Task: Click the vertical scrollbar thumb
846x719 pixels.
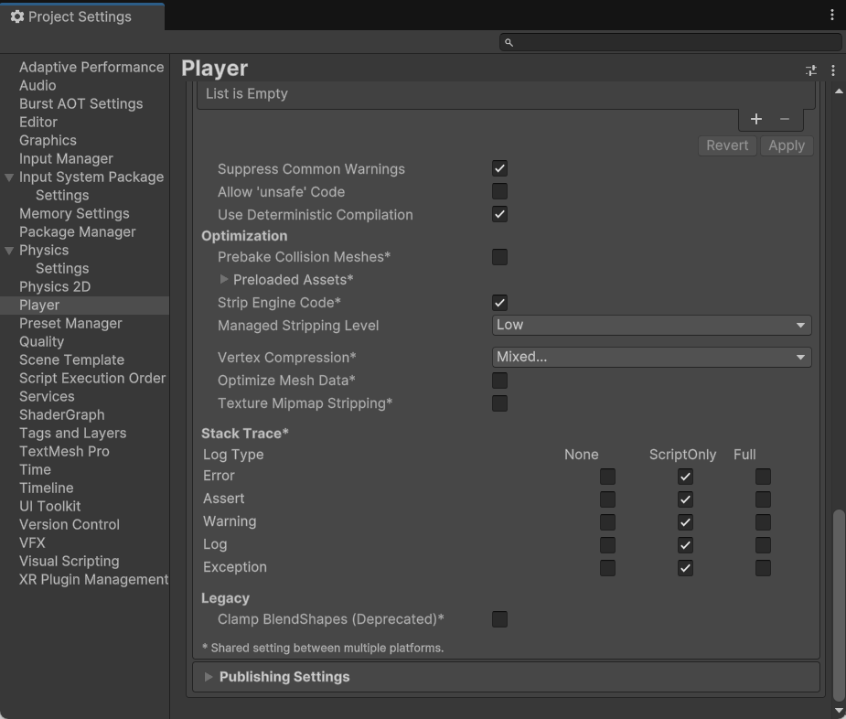Action: coord(839,605)
